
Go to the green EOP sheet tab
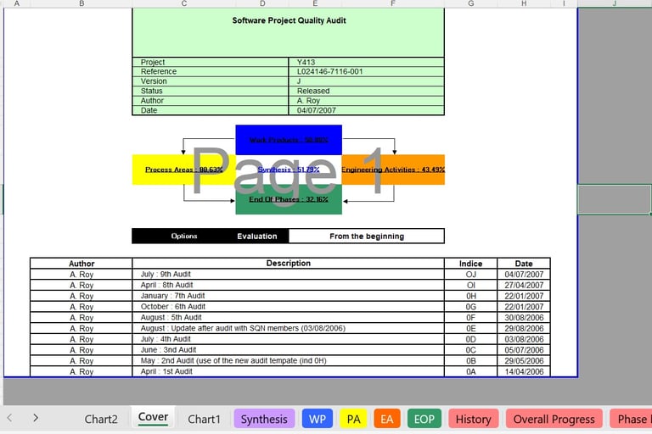[424, 419]
